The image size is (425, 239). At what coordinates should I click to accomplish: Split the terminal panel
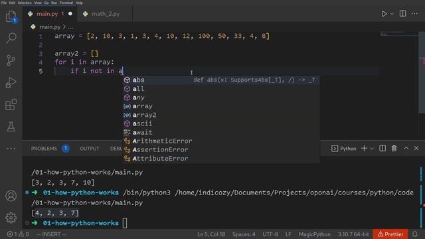tap(382, 148)
